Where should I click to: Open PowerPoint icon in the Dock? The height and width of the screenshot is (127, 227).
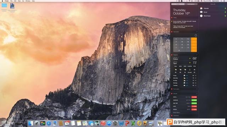pyautogui.click(x=127, y=123)
